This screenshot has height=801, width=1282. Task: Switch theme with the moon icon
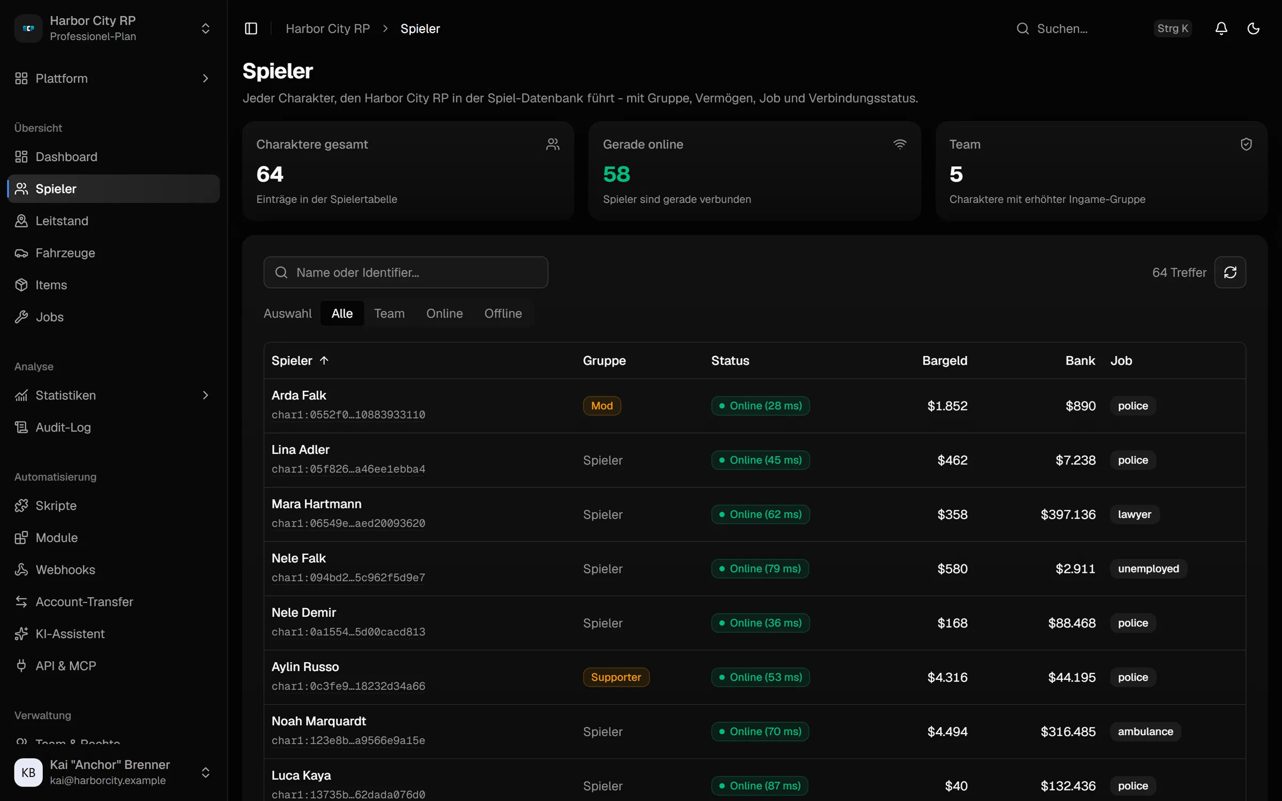(x=1253, y=28)
